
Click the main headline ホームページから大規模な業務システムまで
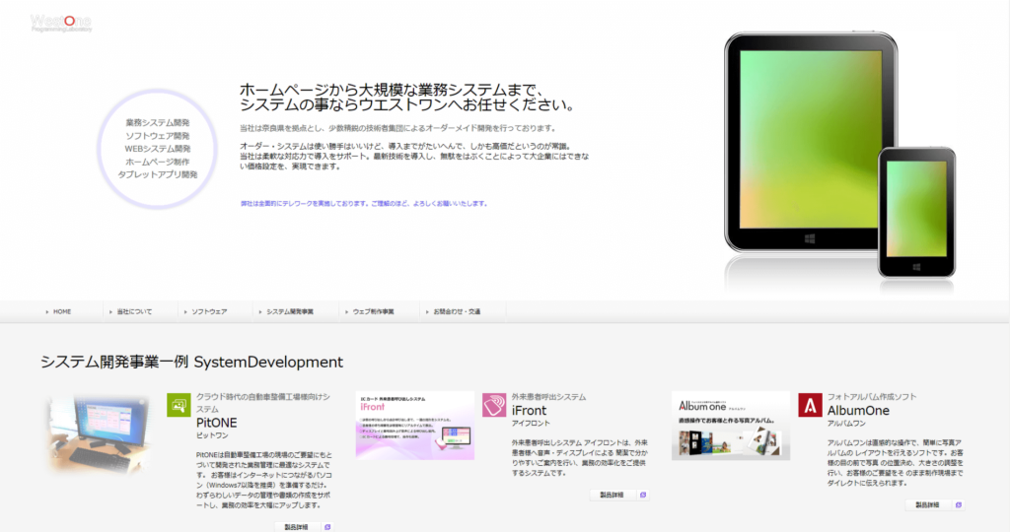tap(393, 90)
